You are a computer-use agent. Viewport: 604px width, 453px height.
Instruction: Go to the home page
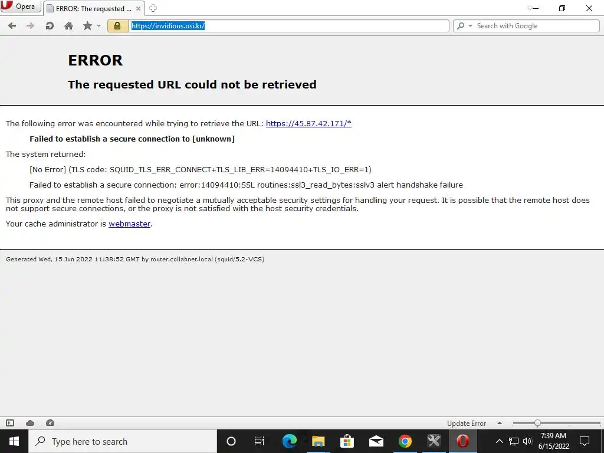coord(68,26)
